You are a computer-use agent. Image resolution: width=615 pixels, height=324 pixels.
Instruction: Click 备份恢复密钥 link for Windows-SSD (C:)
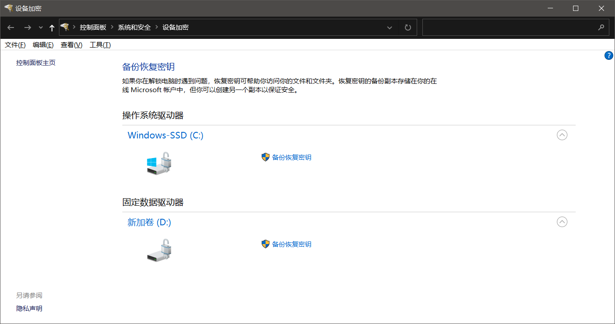[x=292, y=157]
